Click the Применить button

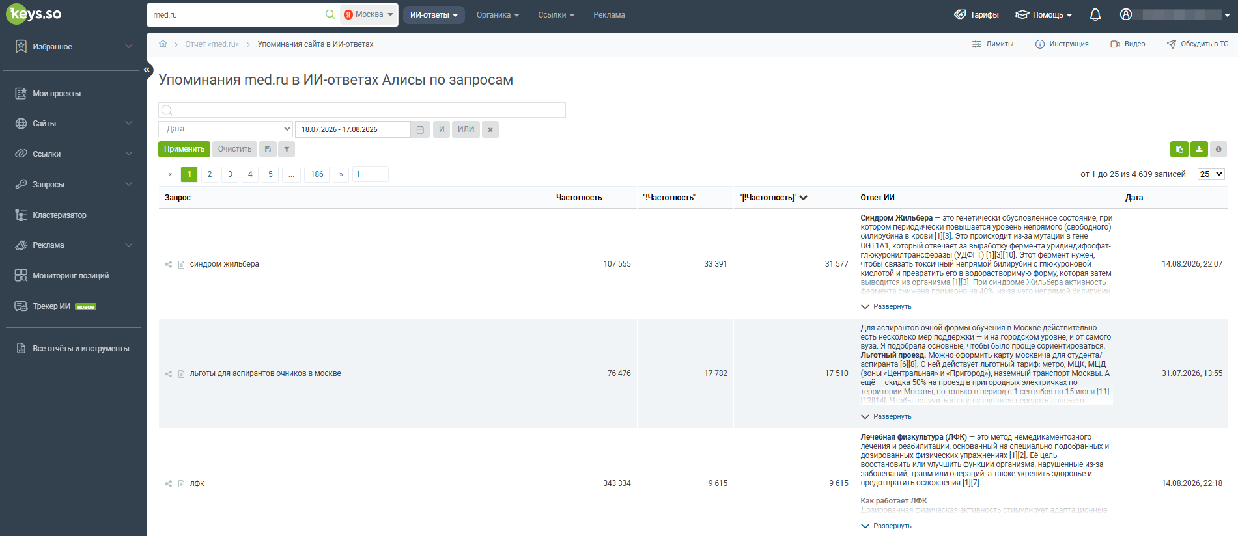(184, 149)
